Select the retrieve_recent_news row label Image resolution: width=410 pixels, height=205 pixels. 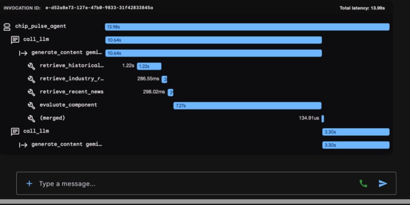pos(72,92)
